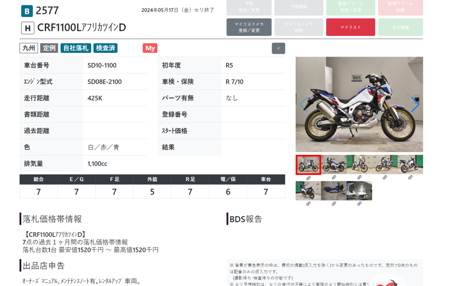The image size is (450, 286).
Task: Advance to the next motorcycle photo with right arrow
Action: pos(415,104)
